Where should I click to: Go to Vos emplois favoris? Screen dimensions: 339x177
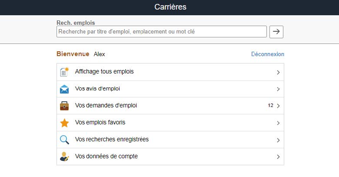[x=100, y=123]
